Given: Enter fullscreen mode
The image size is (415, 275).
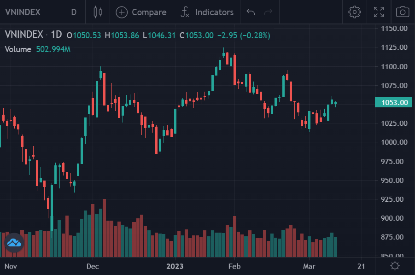Looking at the screenshot, I should click(x=379, y=12).
